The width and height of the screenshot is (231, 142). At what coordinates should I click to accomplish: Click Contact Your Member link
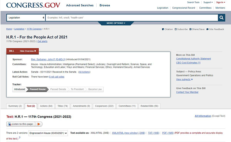187,92
